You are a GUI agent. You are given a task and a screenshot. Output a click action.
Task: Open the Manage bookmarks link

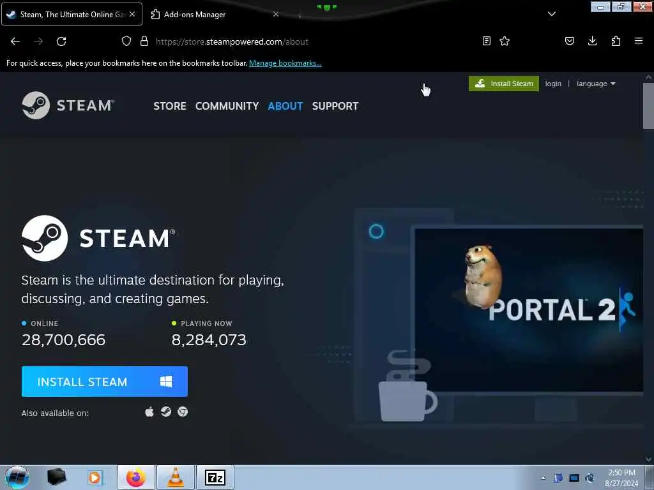(x=285, y=63)
